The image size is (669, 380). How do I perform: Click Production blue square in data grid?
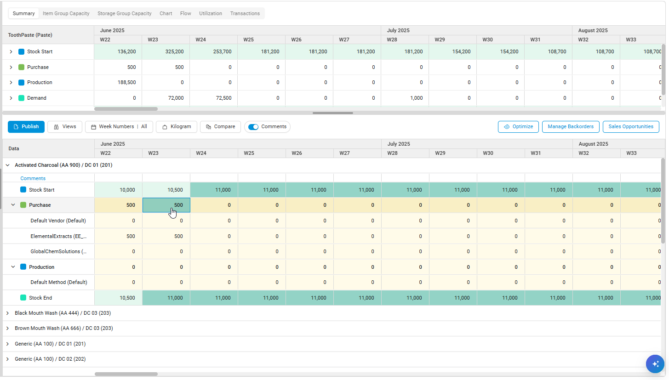pyautogui.click(x=23, y=267)
